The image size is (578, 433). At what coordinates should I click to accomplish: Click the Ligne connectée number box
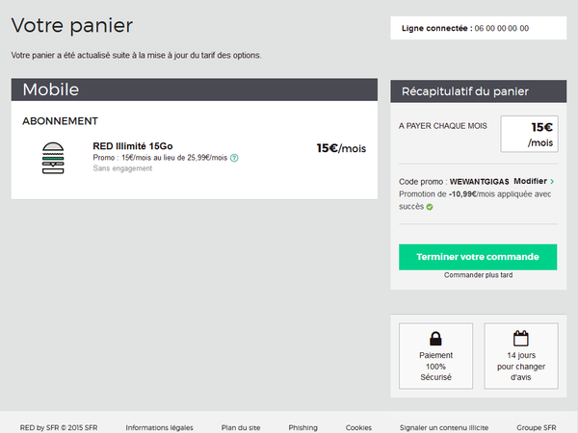tap(477, 28)
